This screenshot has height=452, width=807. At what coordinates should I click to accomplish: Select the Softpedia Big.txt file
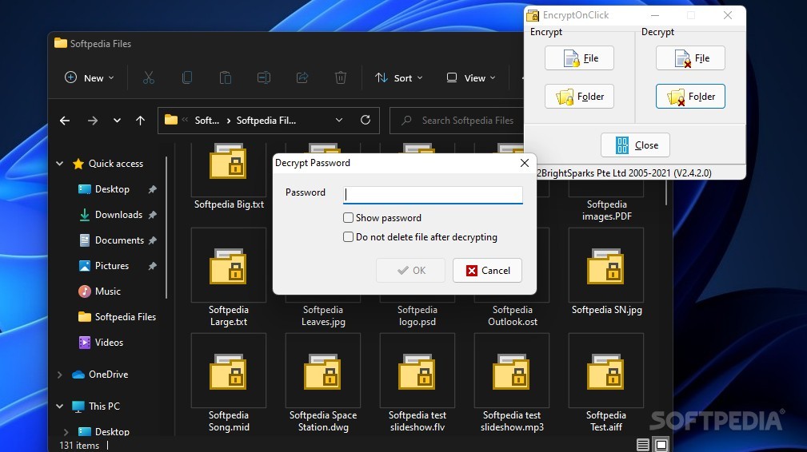click(x=229, y=177)
